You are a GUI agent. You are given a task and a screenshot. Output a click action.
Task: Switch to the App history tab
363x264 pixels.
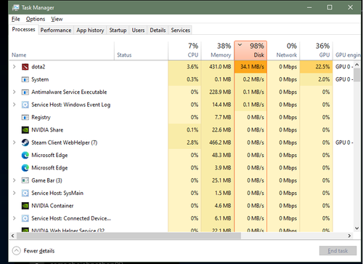pyautogui.click(x=90, y=30)
